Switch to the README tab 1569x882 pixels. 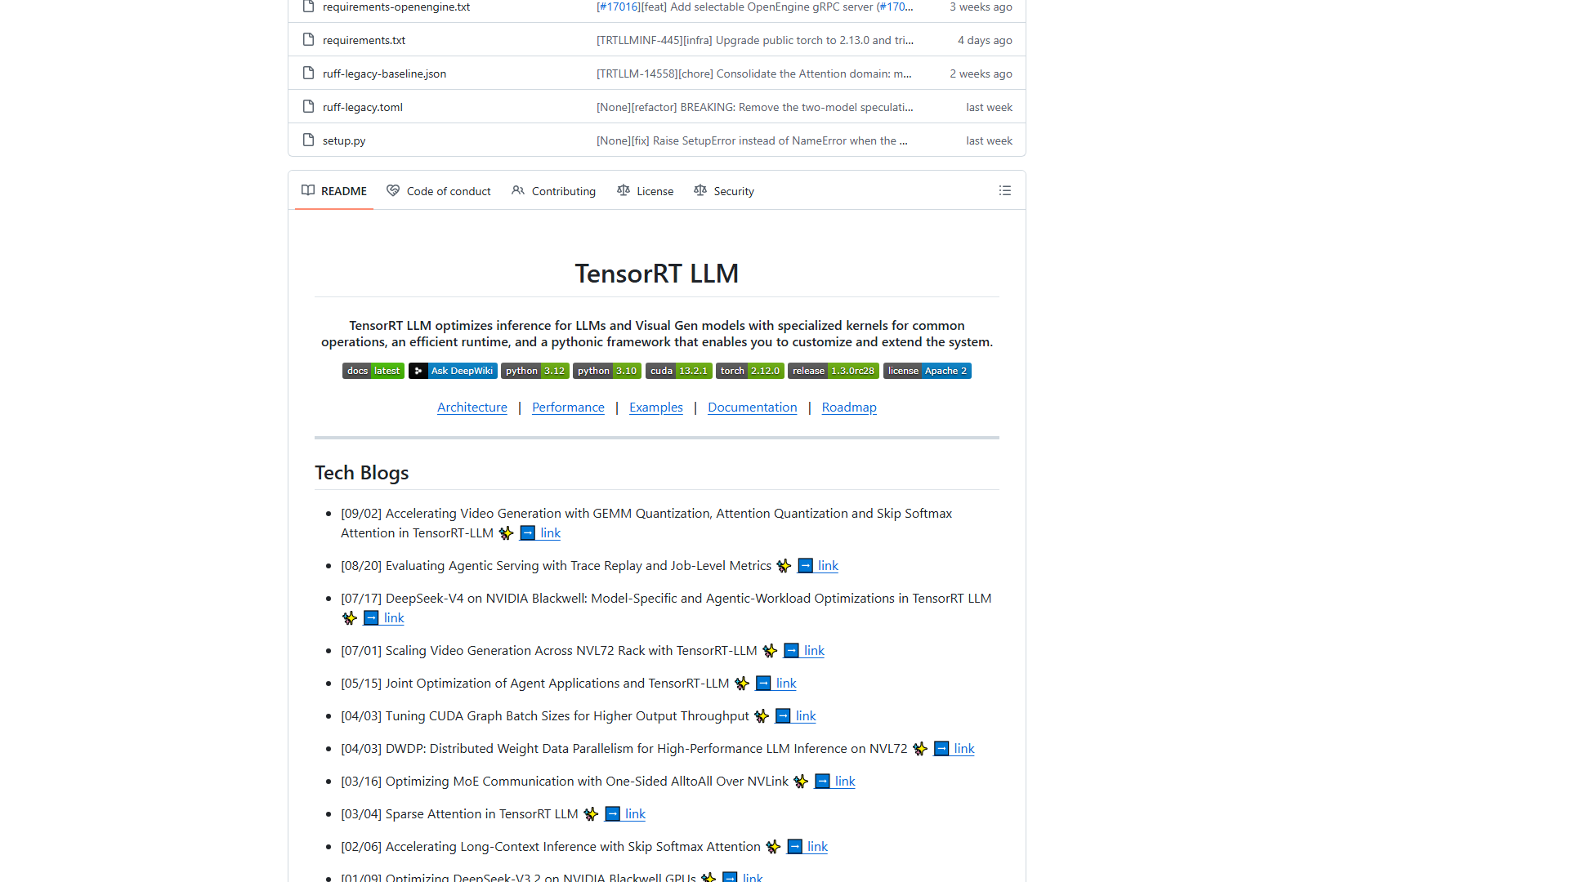pyautogui.click(x=334, y=190)
